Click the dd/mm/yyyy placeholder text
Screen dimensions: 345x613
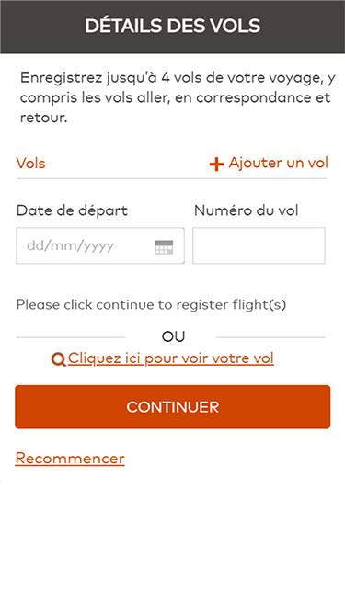[x=71, y=246]
